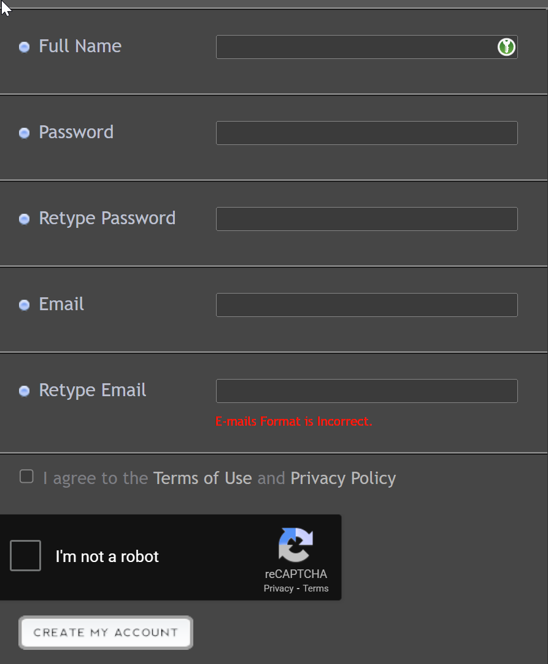548x664 pixels.
Task: Open the Privacy Policy link
Action: click(343, 478)
